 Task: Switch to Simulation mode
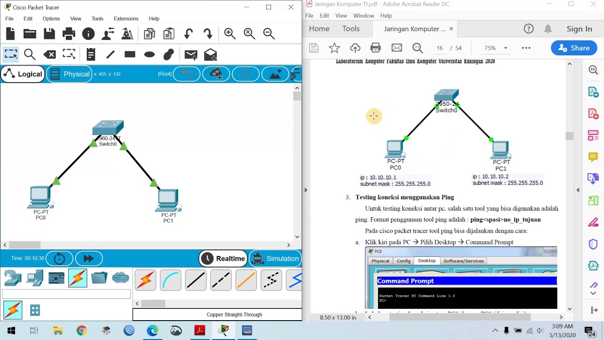pos(275,258)
